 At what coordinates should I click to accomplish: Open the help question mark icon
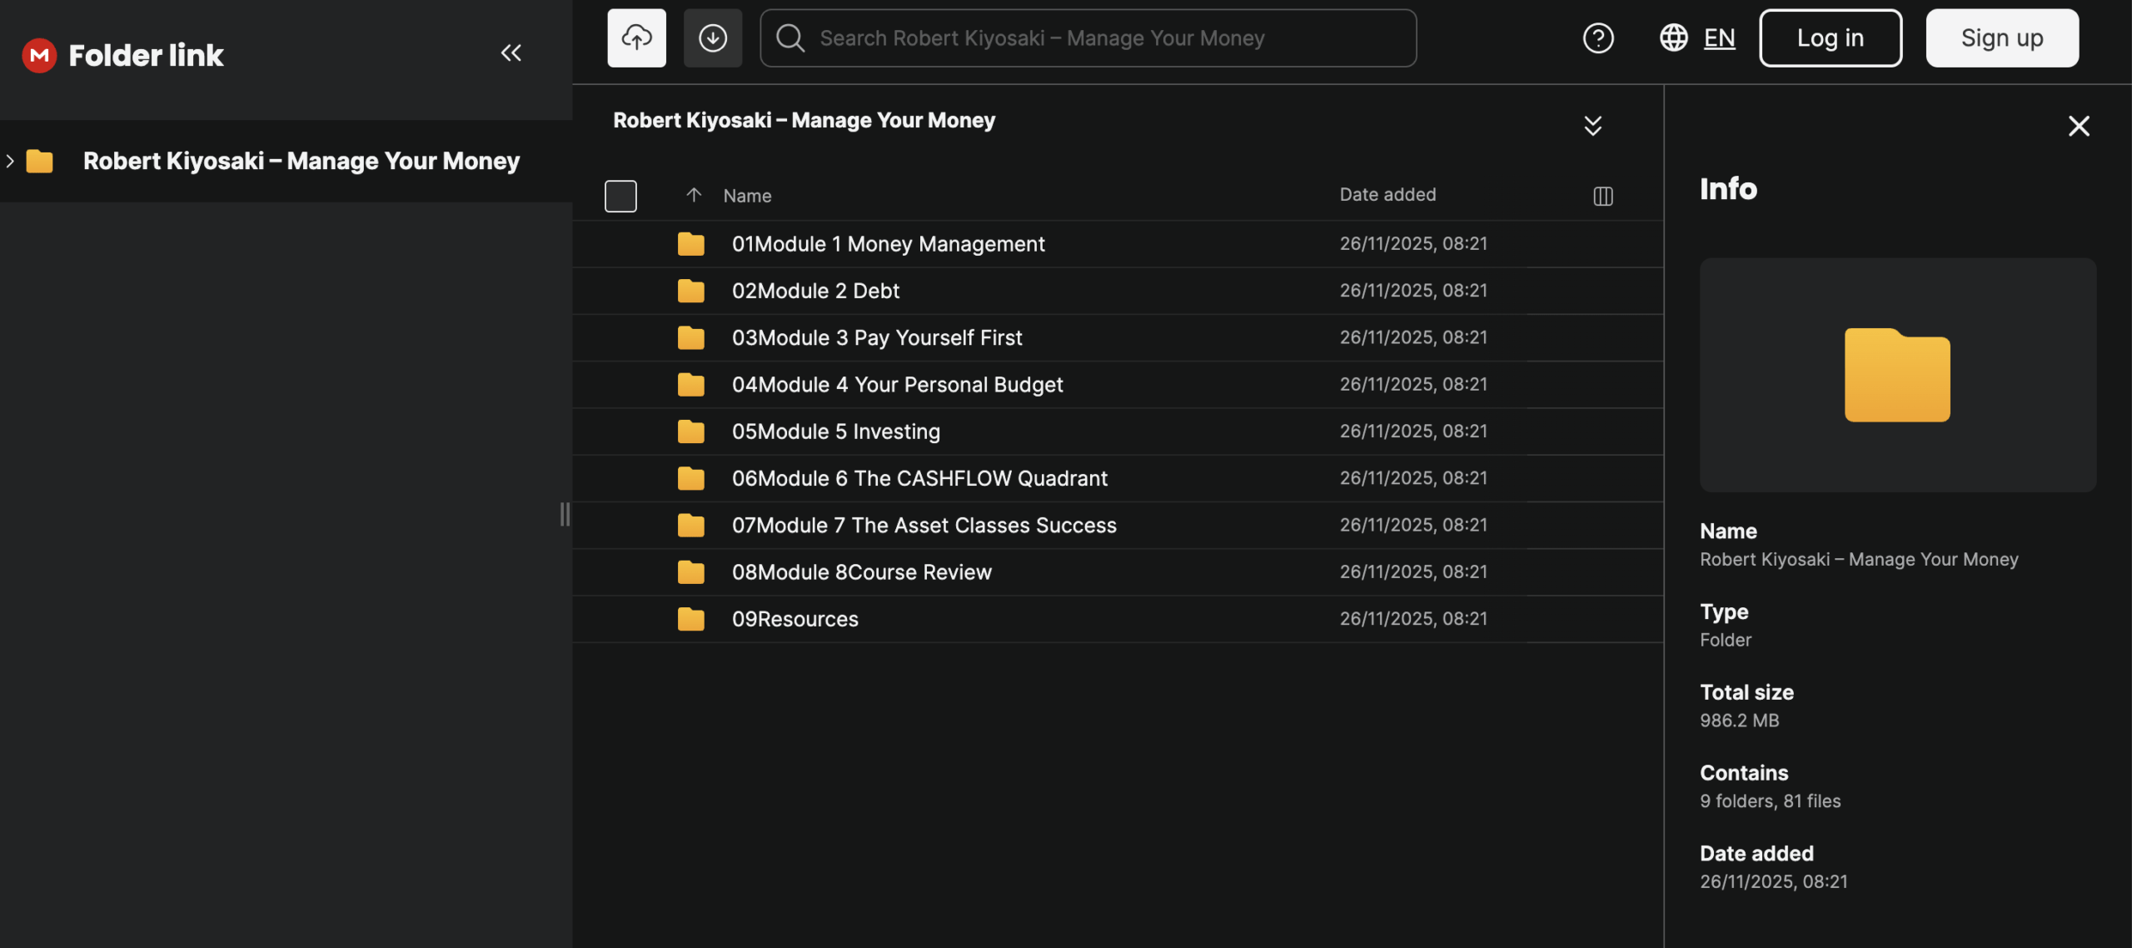tap(1597, 38)
